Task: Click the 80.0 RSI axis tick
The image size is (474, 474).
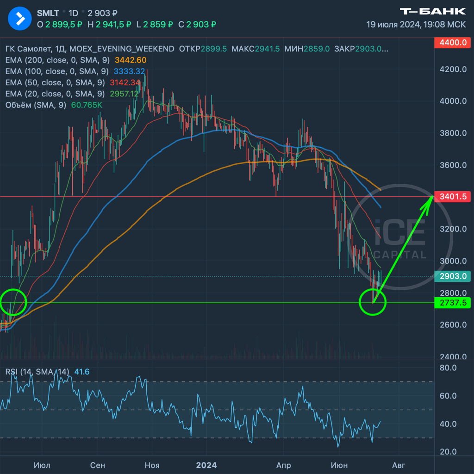Action: (x=448, y=368)
